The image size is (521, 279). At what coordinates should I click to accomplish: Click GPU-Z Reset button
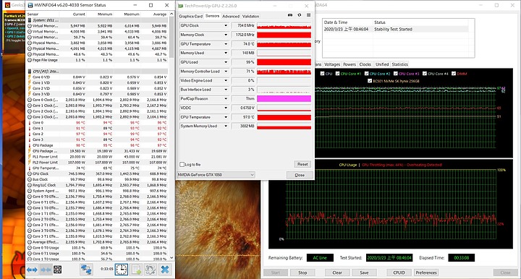click(302, 164)
